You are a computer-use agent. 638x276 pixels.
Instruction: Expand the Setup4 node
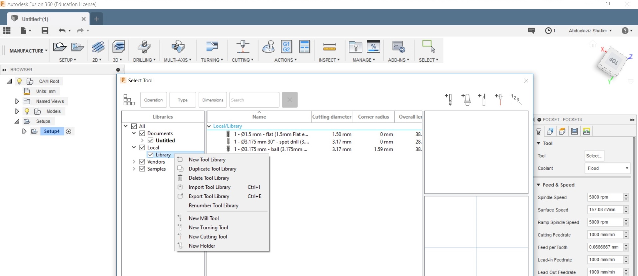[24, 131]
